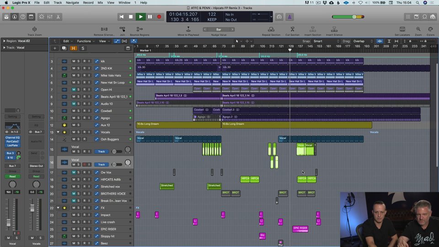The height and width of the screenshot is (247, 439).
Task: Start playback with Play button
Action: 140,17
